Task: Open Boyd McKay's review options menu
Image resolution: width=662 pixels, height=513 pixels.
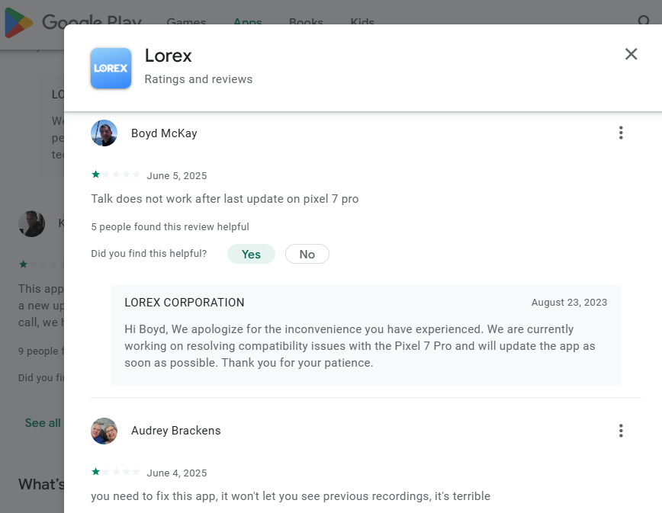Action: point(621,132)
